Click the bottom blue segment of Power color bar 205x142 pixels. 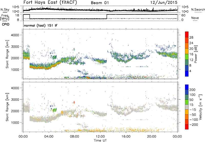pyautogui.click(x=187, y=74)
